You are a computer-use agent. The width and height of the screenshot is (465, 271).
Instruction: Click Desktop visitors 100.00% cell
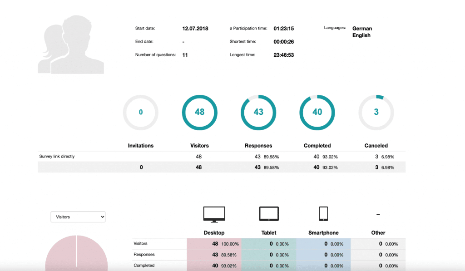point(214,244)
